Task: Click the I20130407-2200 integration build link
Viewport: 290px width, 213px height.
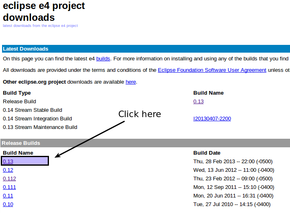Action: pyautogui.click(x=212, y=119)
